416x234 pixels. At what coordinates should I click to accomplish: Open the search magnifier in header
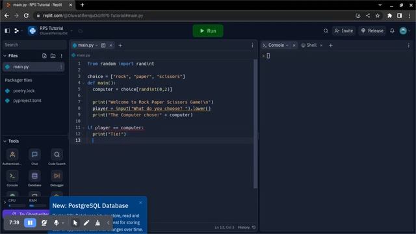[x=326, y=31]
